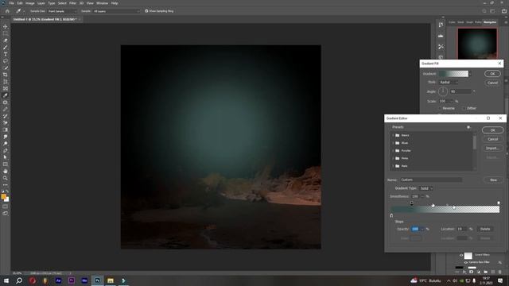Screen dimensions: 509x286
Task: Open the File menu
Action: [11, 3]
